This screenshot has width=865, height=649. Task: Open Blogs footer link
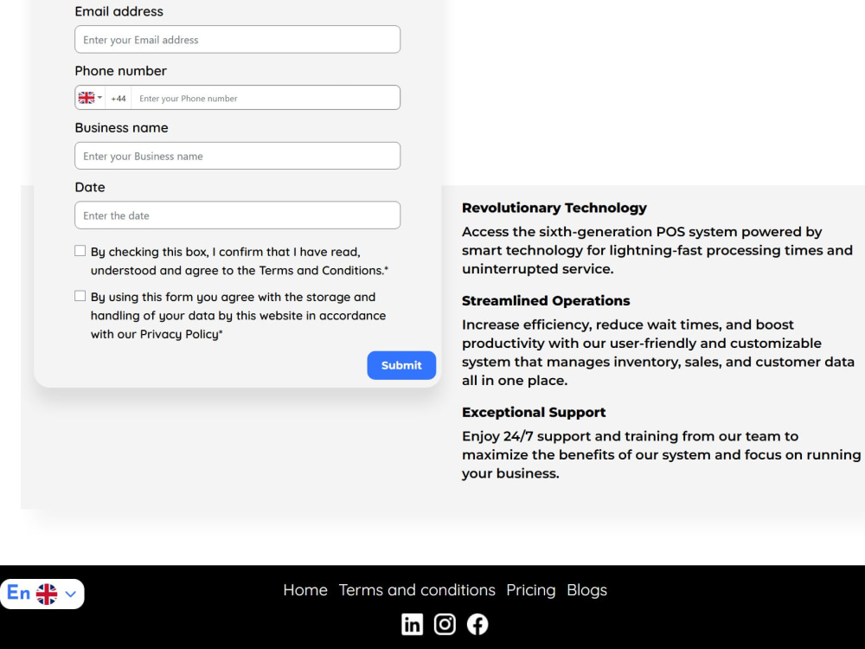[x=587, y=590]
